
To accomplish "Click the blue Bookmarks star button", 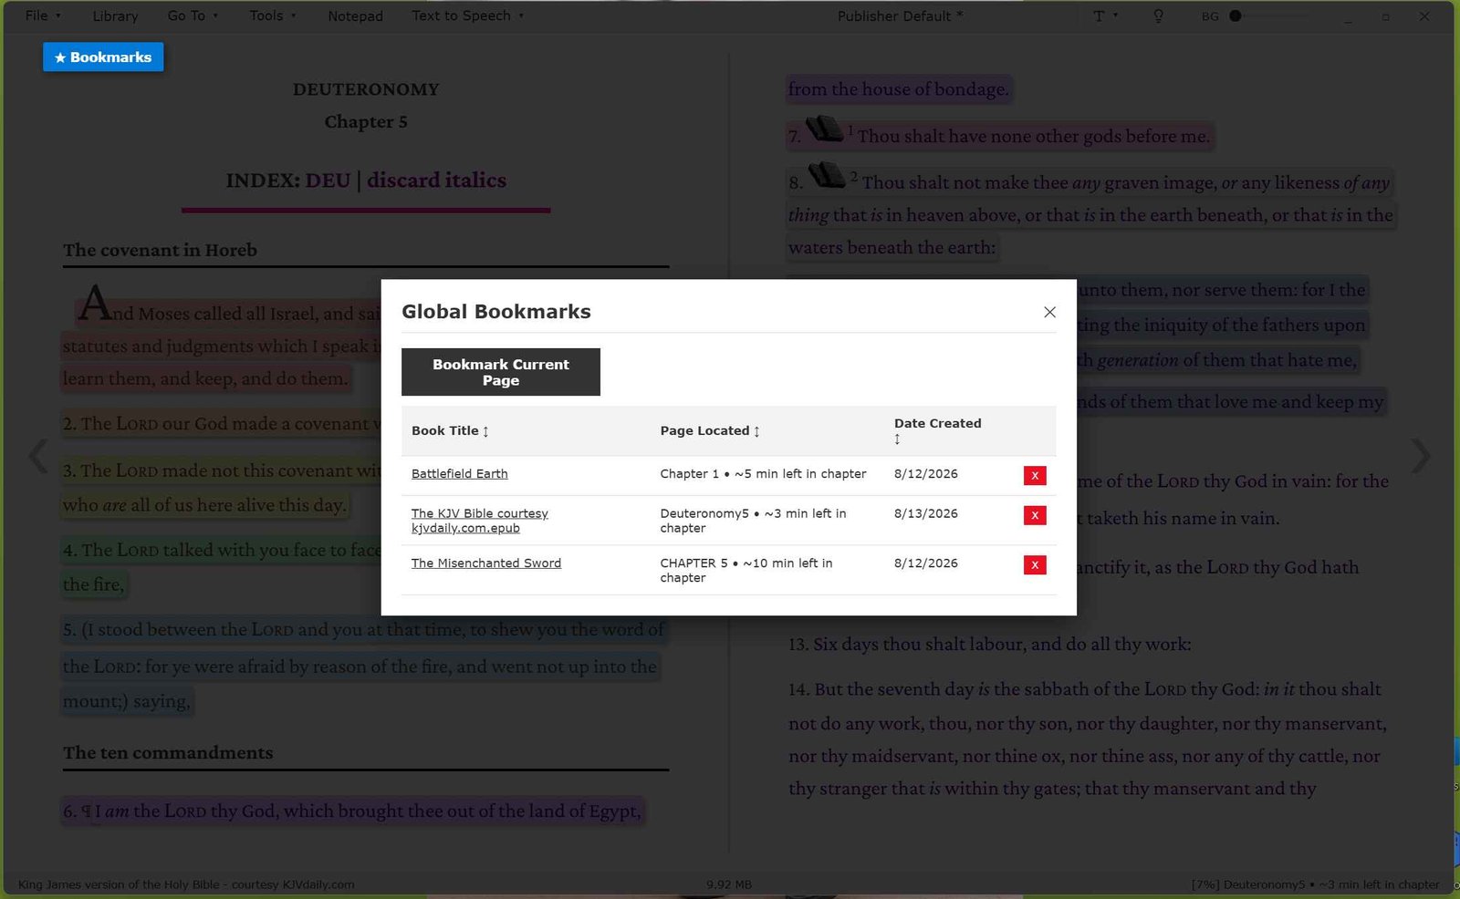I will [103, 57].
